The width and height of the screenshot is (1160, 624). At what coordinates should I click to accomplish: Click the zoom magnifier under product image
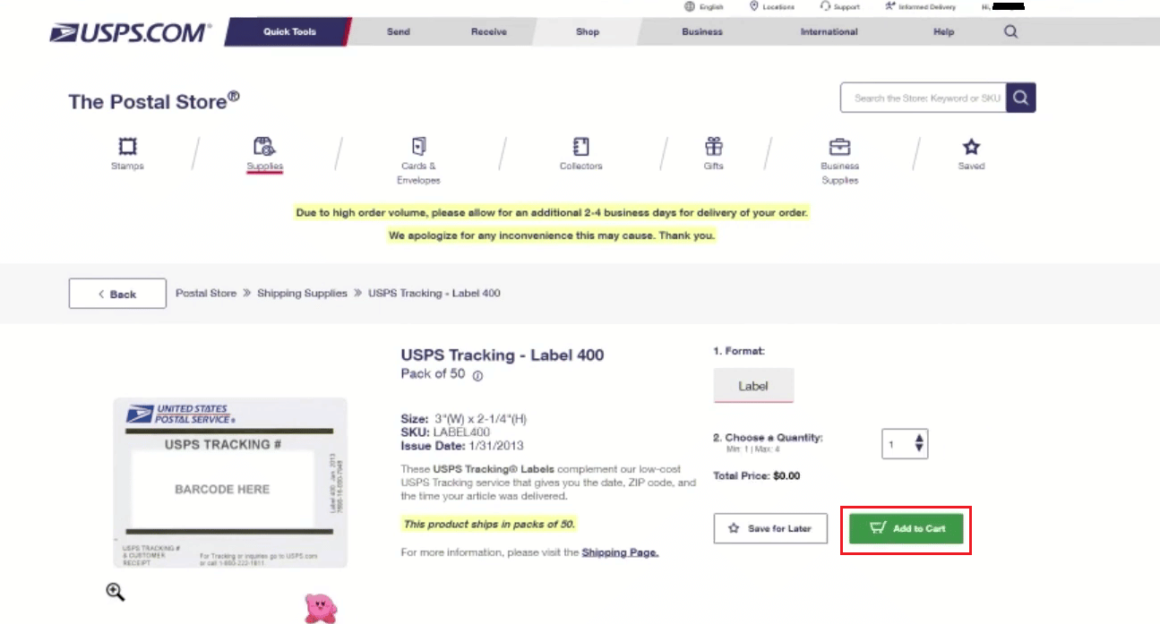pyautogui.click(x=116, y=591)
